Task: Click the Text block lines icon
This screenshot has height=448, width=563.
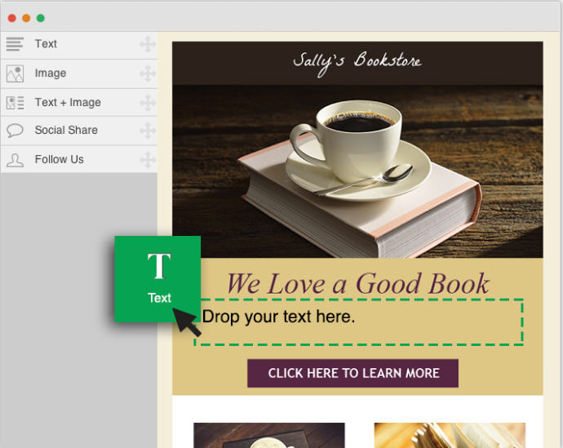Action: click(x=15, y=44)
